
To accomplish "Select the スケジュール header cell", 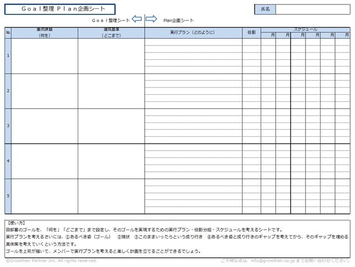I will (x=305, y=29).
